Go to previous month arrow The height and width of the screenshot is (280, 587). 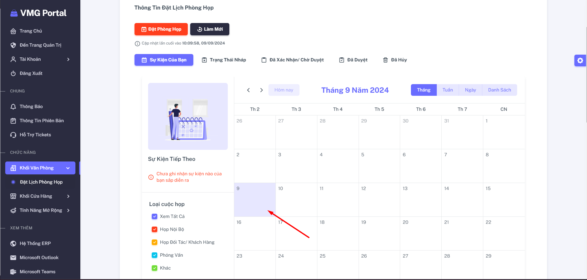click(x=248, y=90)
